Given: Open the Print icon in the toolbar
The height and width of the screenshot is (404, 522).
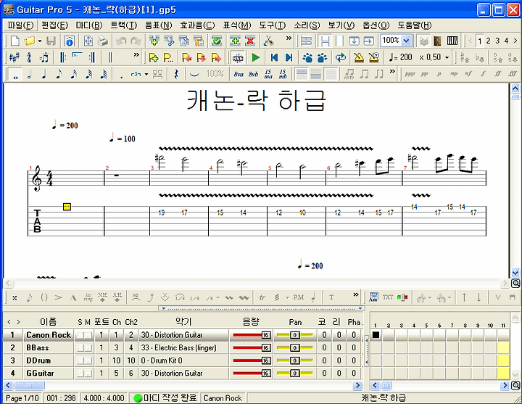Looking at the screenshot, I should pos(103,41).
